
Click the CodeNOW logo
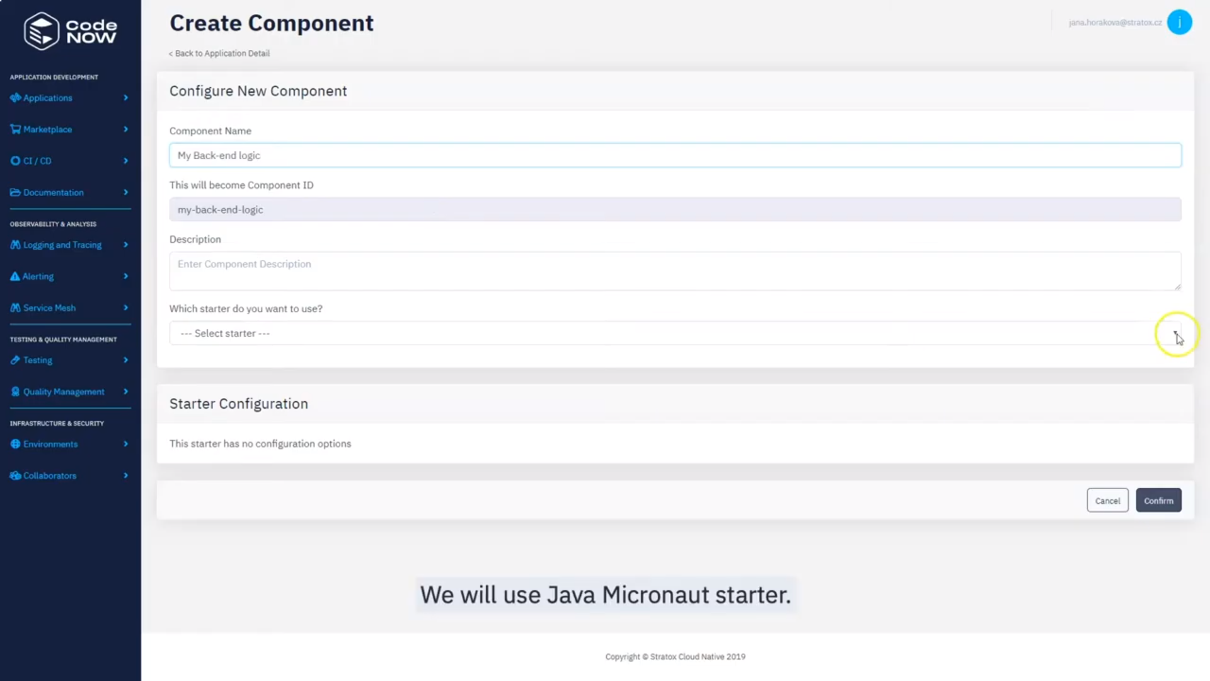click(x=69, y=30)
